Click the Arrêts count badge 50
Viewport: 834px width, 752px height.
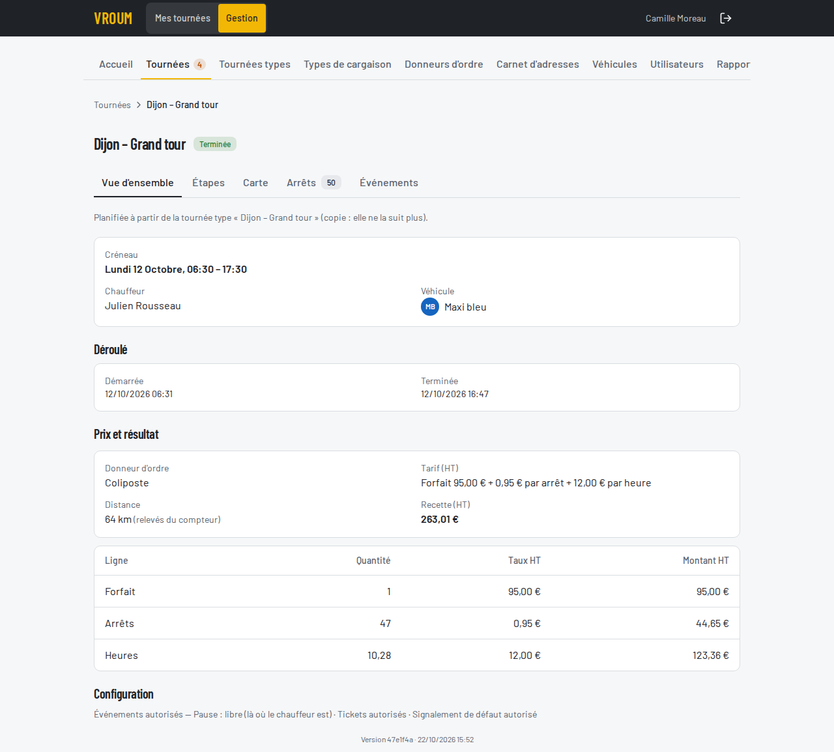pos(331,183)
